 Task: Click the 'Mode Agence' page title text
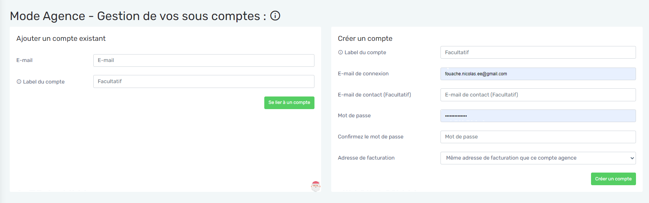click(48, 16)
